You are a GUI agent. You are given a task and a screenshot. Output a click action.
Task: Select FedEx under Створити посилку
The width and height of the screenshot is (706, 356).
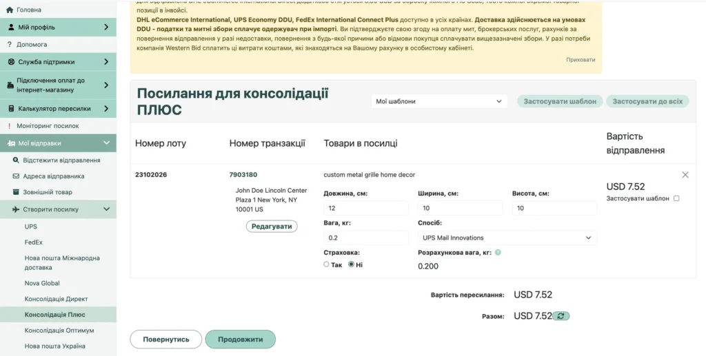[34, 242]
